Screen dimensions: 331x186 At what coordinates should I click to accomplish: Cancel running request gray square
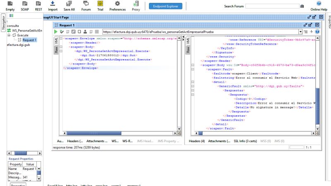(x=97, y=32)
